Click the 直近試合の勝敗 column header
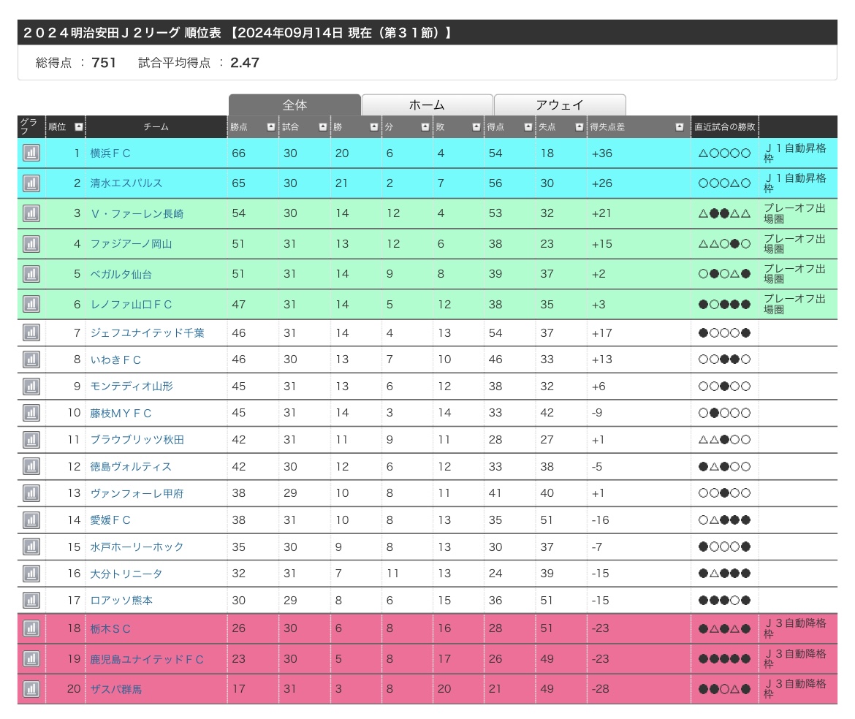 click(x=725, y=127)
